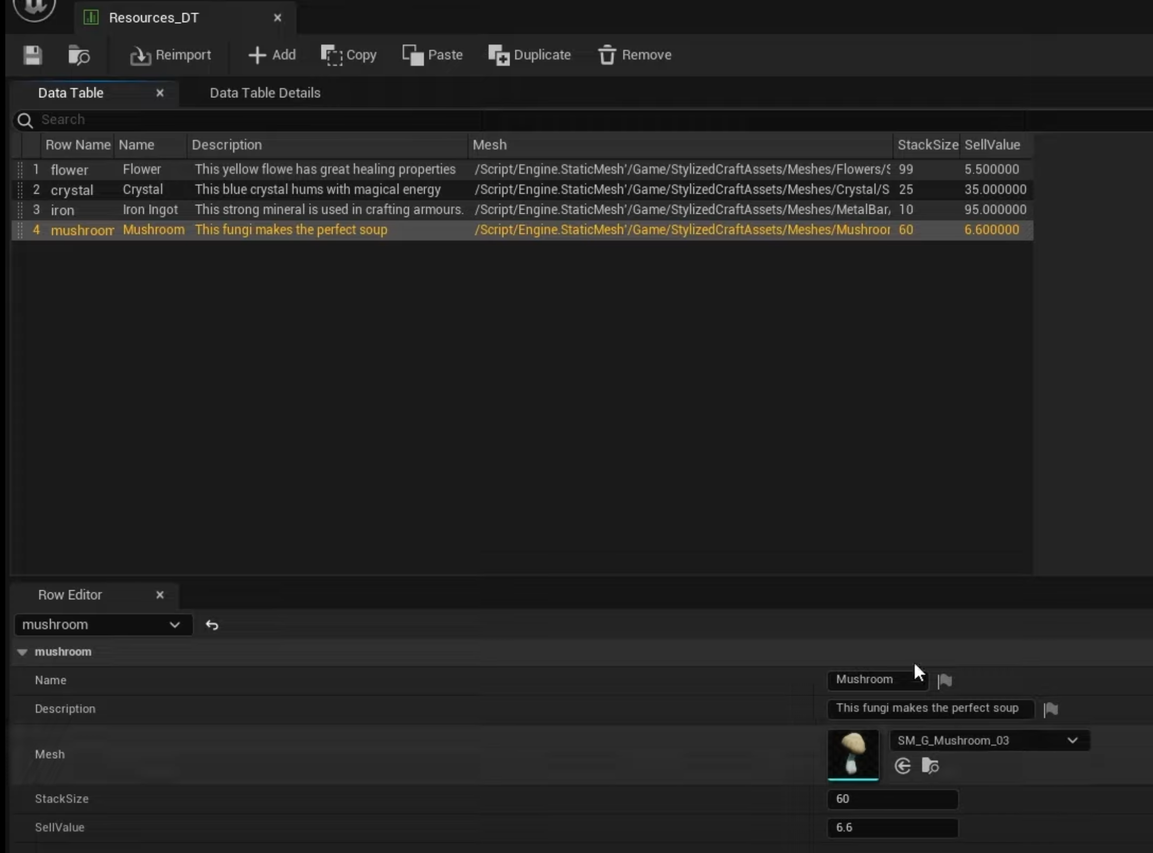Click the Paste toolbar icon

point(413,55)
